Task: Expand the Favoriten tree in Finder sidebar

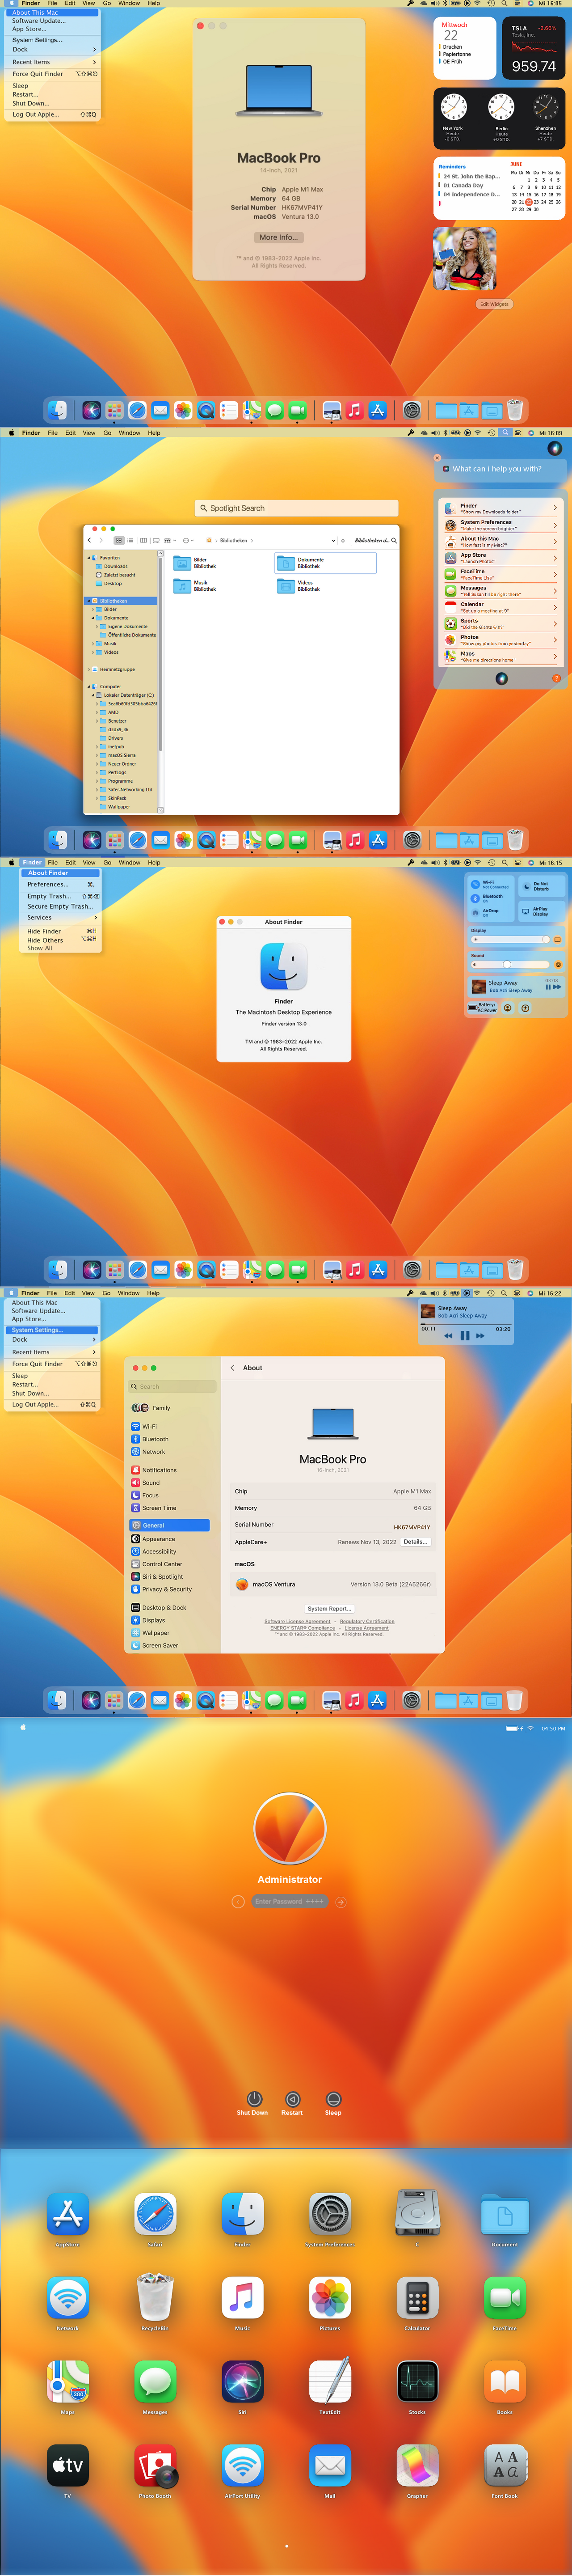Action: pyautogui.click(x=90, y=558)
